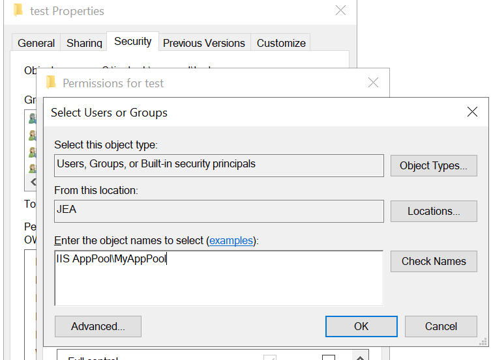
Task: Open the Customize tab
Action: point(281,43)
